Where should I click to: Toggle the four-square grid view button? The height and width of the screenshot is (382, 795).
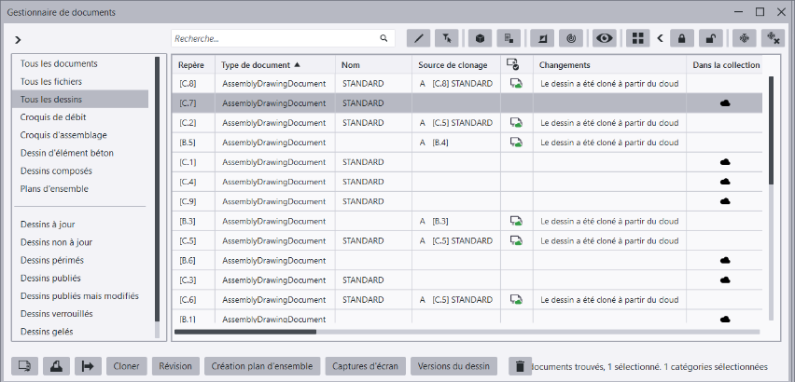[638, 38]
